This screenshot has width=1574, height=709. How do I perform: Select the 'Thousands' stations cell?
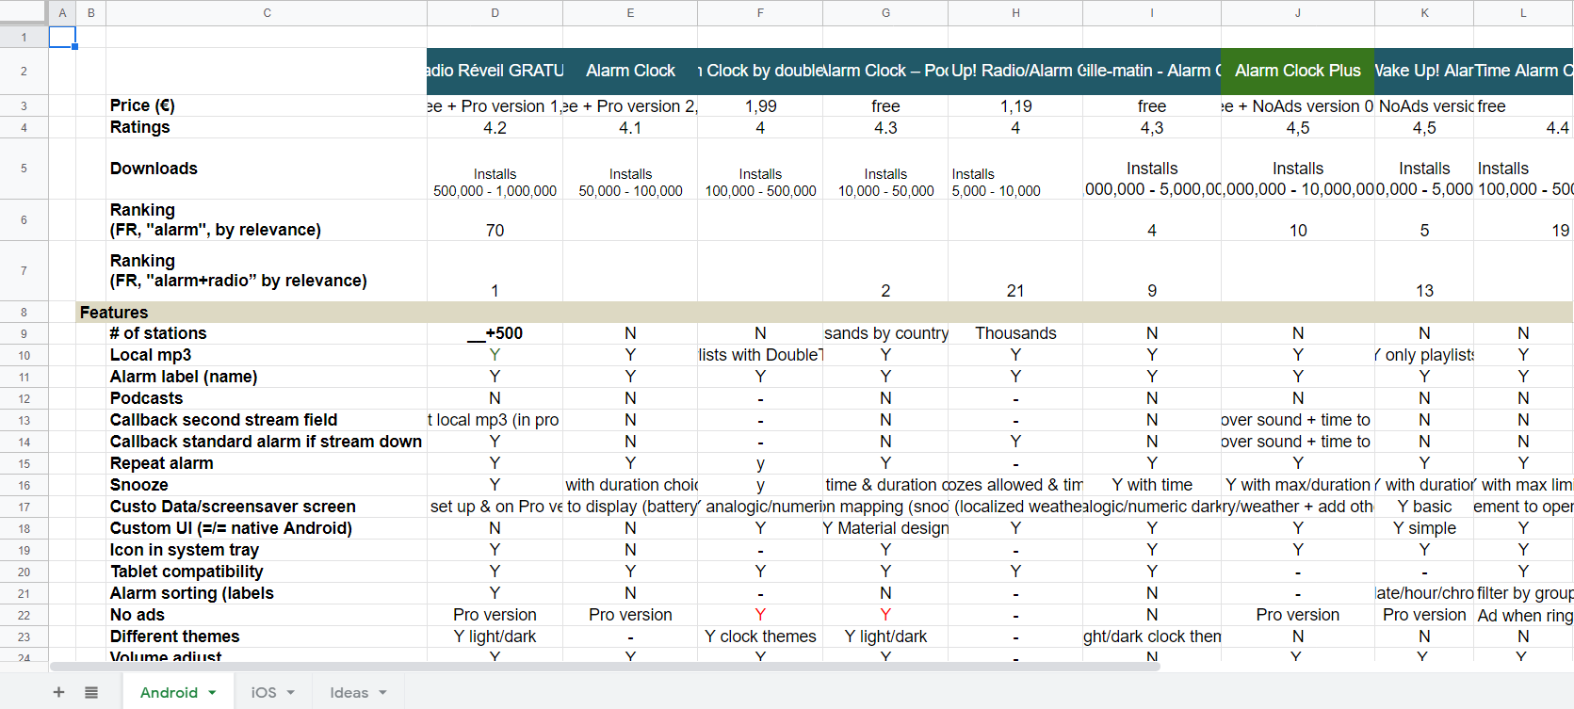(1015, 333)
